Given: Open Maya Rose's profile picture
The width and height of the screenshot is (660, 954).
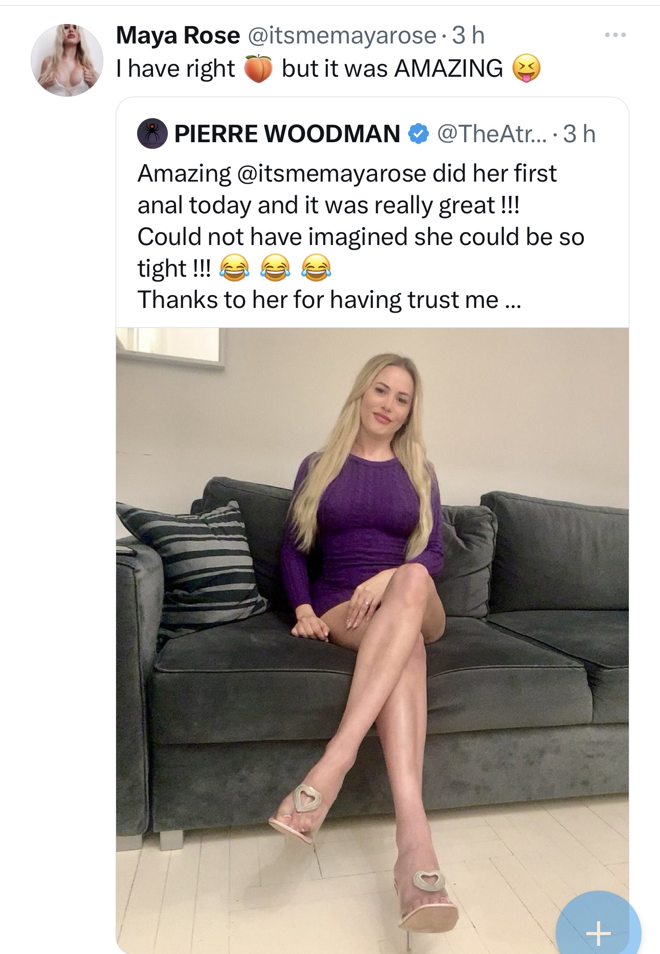Looking at the screenshot, I should (x=67, y=60).
